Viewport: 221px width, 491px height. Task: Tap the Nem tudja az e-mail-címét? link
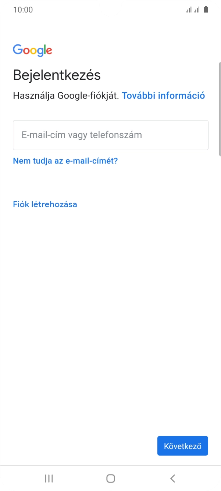[65, 161]
